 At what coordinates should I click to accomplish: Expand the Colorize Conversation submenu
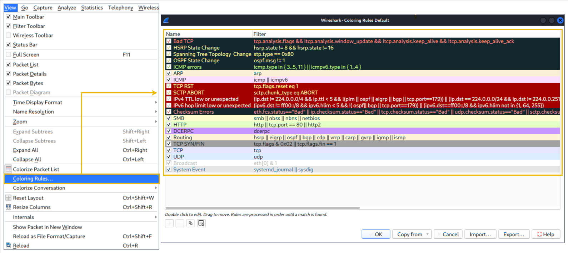coord(81,188)
